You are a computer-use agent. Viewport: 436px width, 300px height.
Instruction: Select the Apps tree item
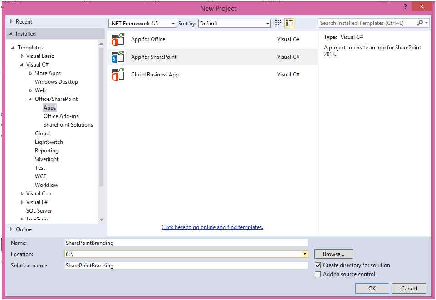coord(49,108)
